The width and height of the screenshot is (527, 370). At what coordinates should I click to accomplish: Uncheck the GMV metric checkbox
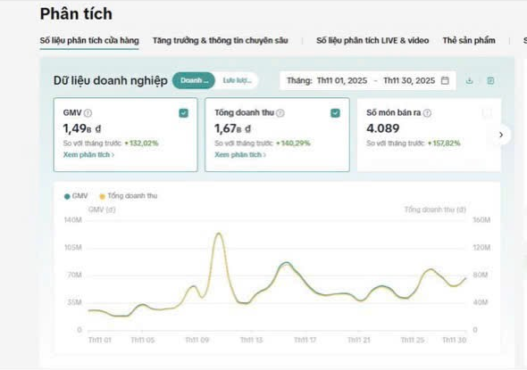pos(183,113)
